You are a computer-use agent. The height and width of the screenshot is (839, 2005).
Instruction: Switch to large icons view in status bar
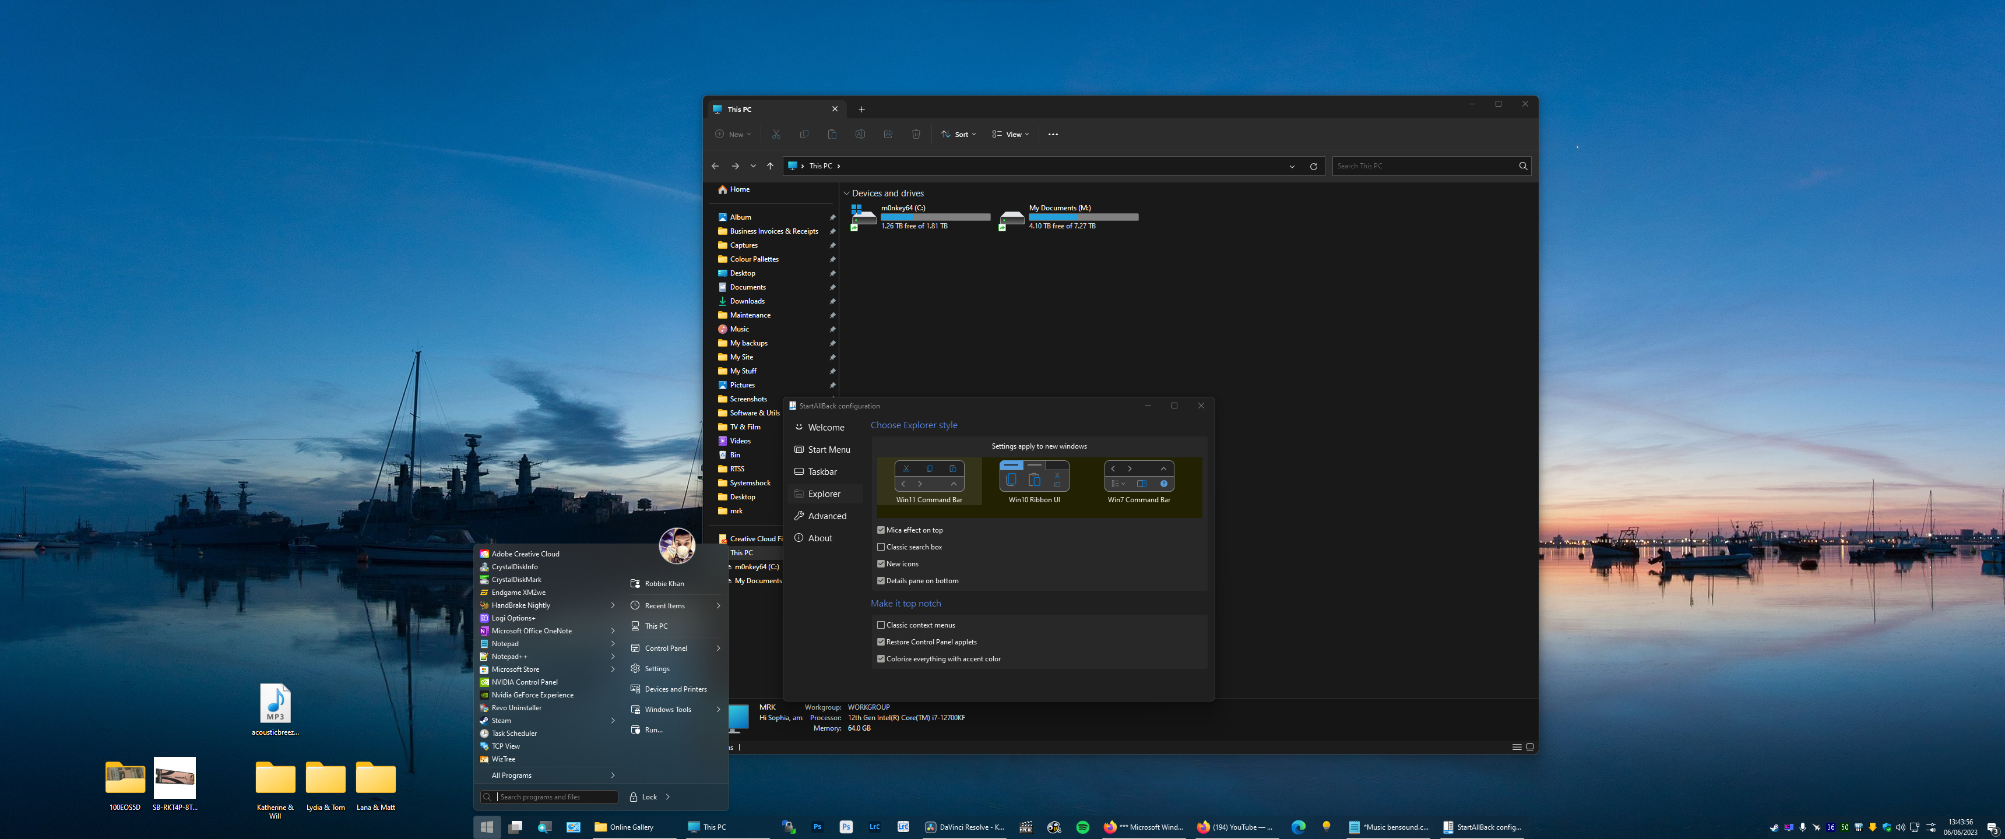coord(1529,746)
